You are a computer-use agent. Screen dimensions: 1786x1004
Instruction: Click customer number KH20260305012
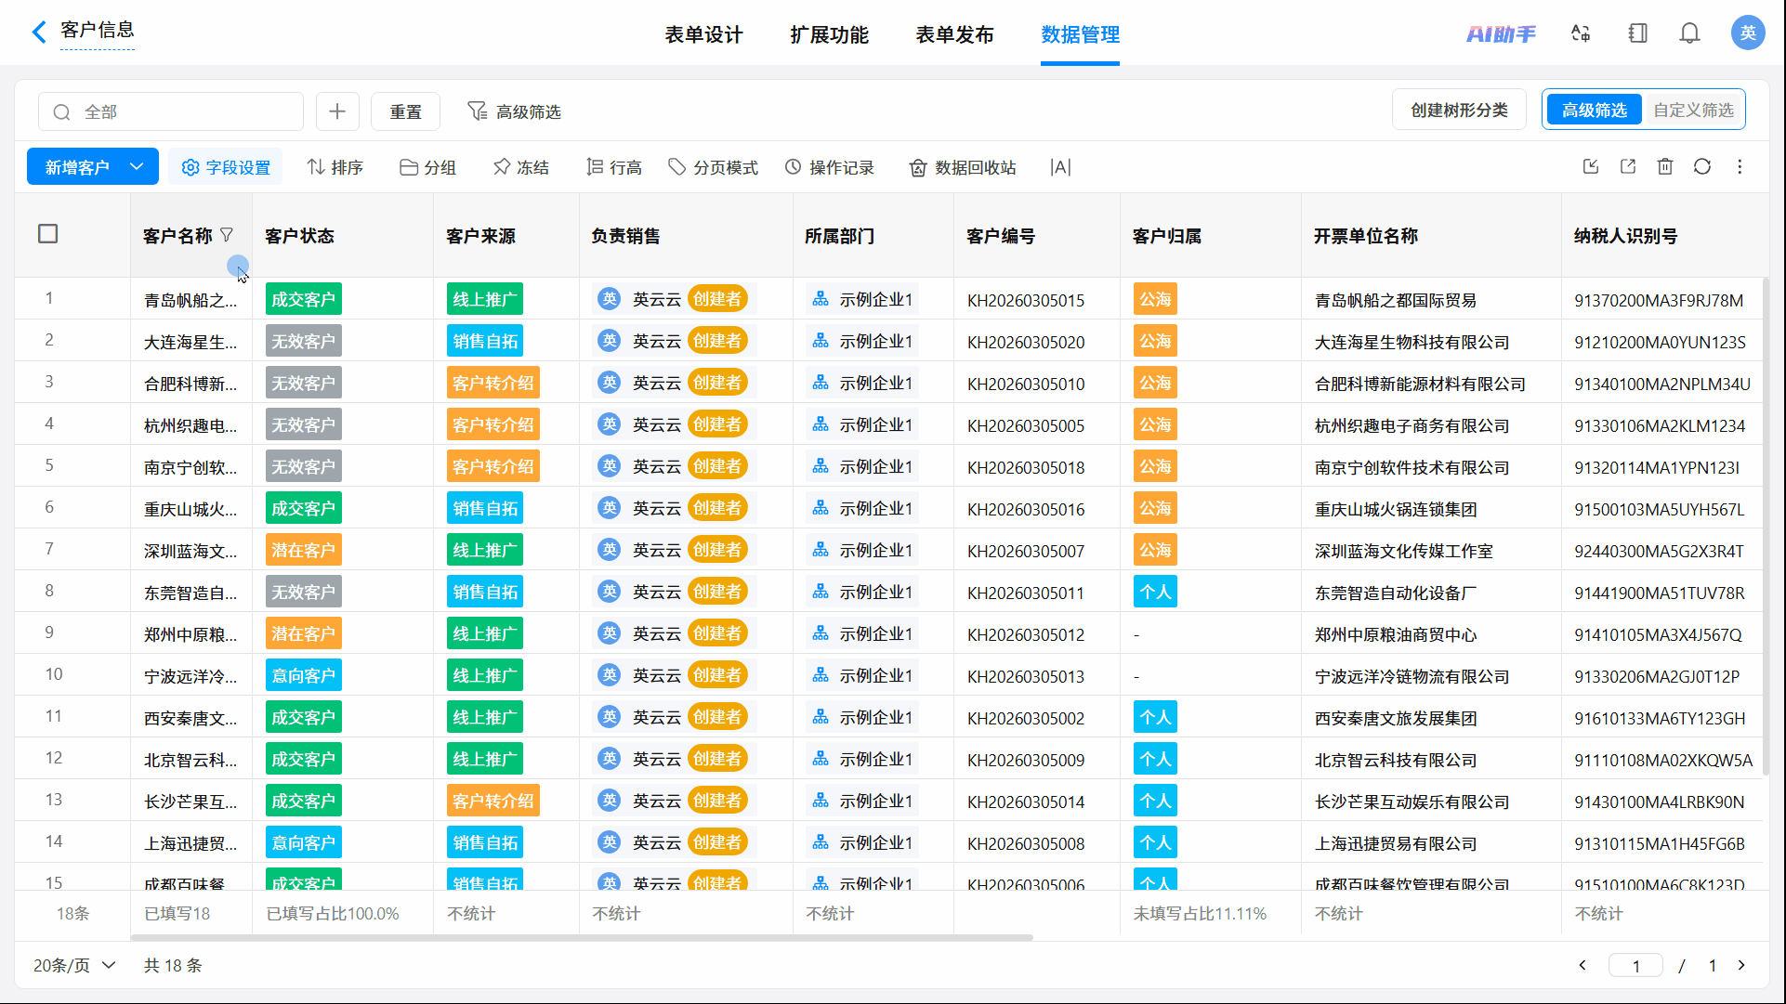click(1026, 634)
